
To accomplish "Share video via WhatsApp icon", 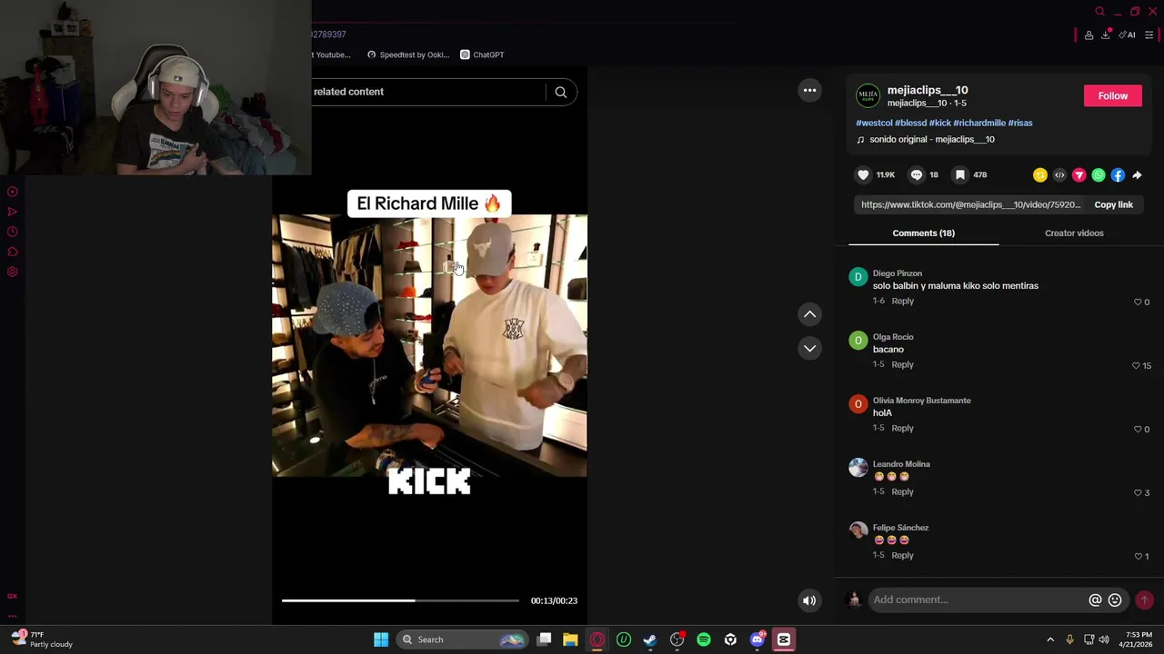I will 1099,175.
